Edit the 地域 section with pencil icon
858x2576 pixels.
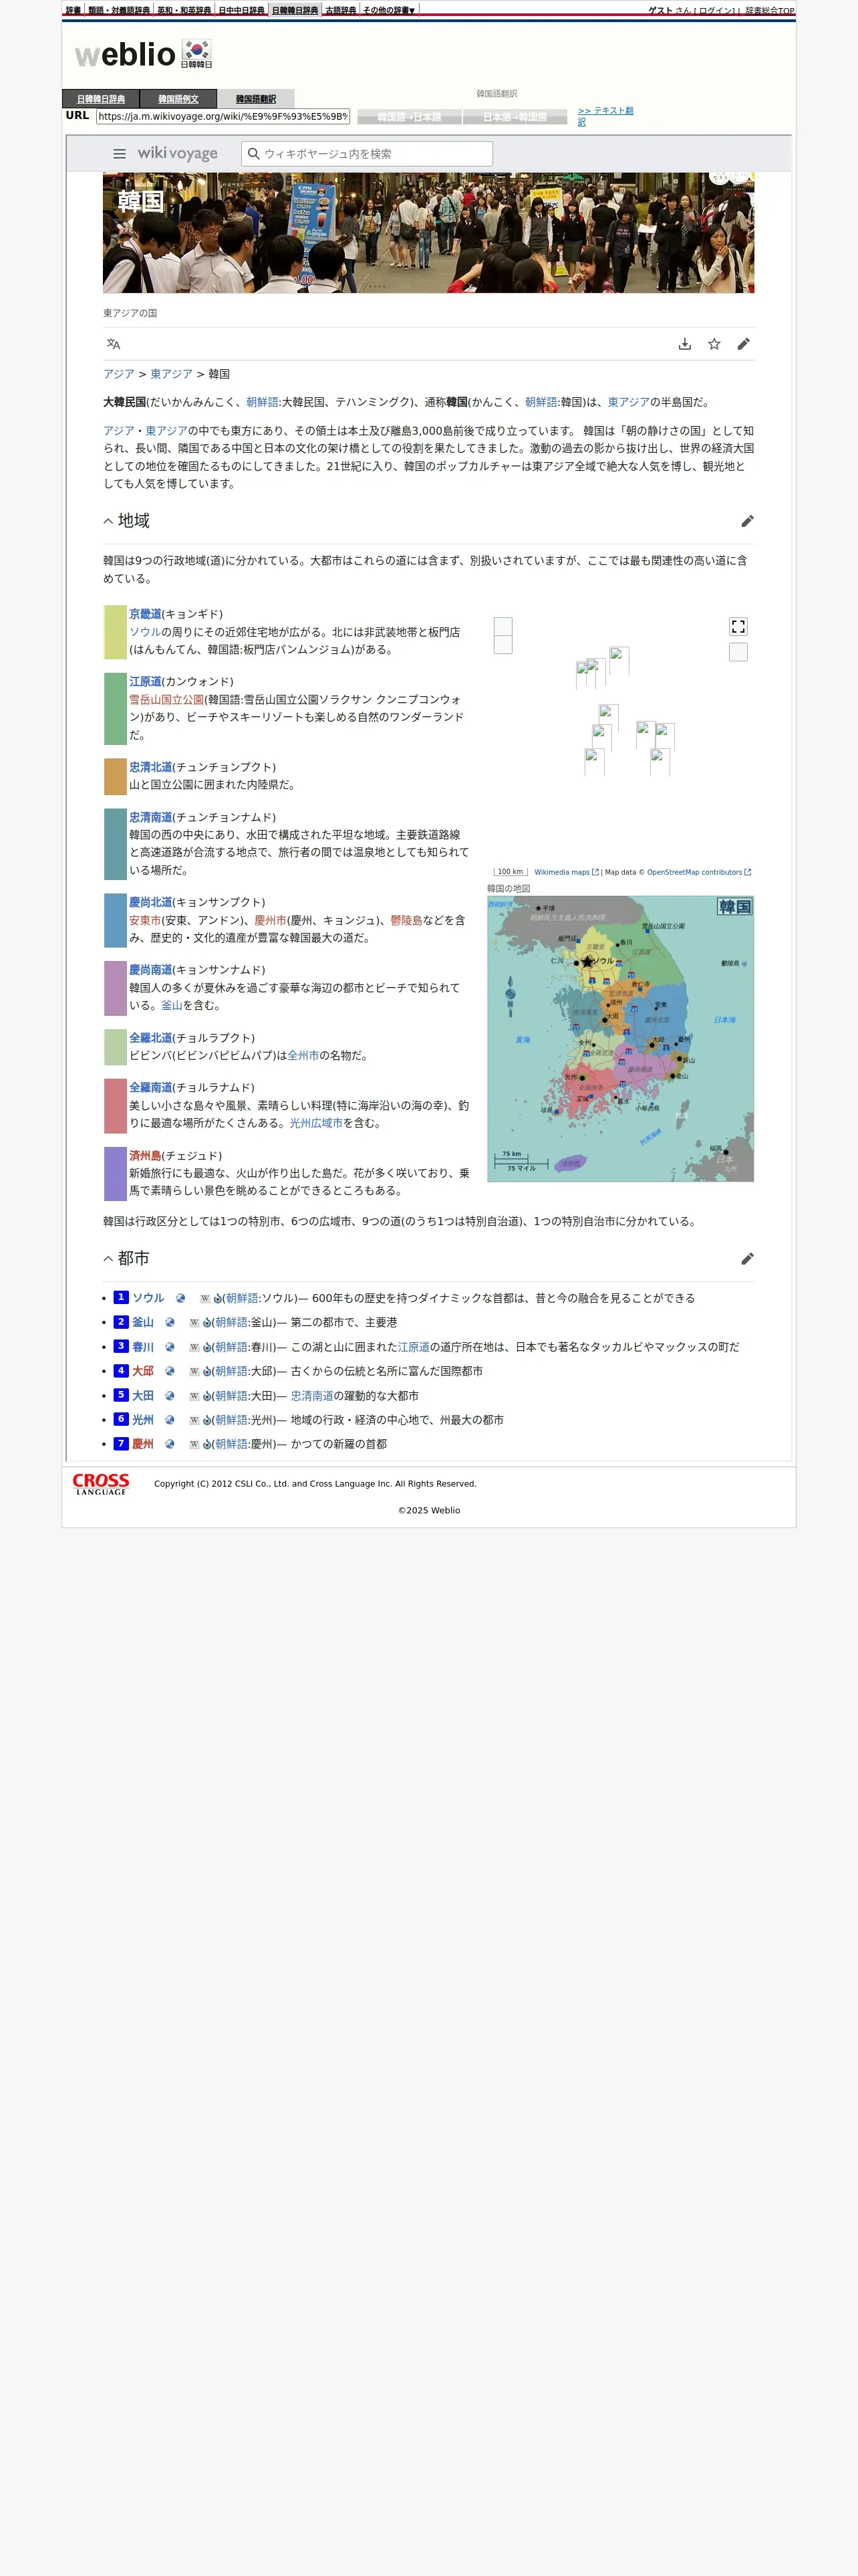[x=747, y=521]
